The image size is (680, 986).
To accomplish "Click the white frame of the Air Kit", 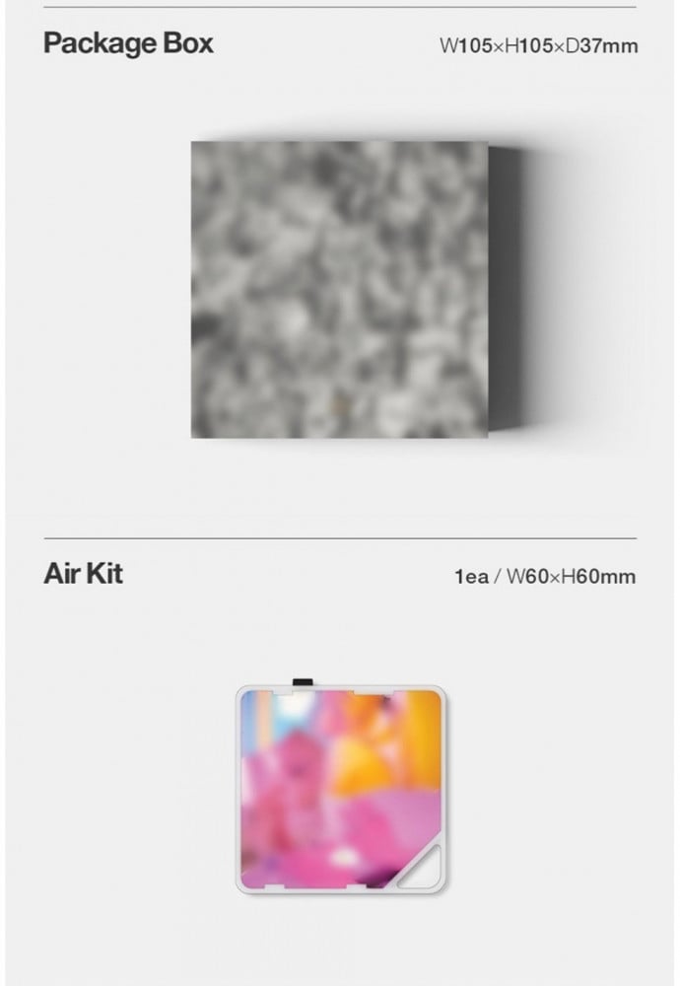I will pyautogui.click(x=238, y=789).
